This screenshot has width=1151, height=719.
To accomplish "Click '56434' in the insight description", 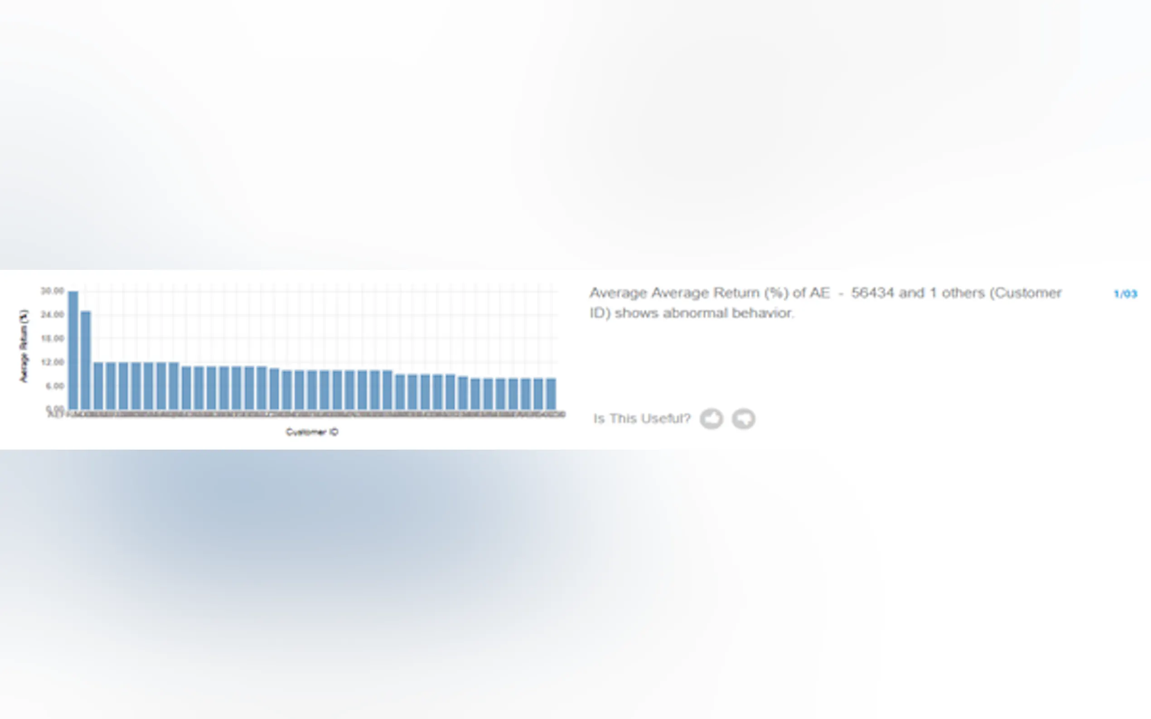I will (x=872, y=293).
